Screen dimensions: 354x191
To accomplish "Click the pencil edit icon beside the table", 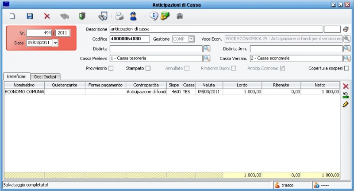I will coord(346,104).
